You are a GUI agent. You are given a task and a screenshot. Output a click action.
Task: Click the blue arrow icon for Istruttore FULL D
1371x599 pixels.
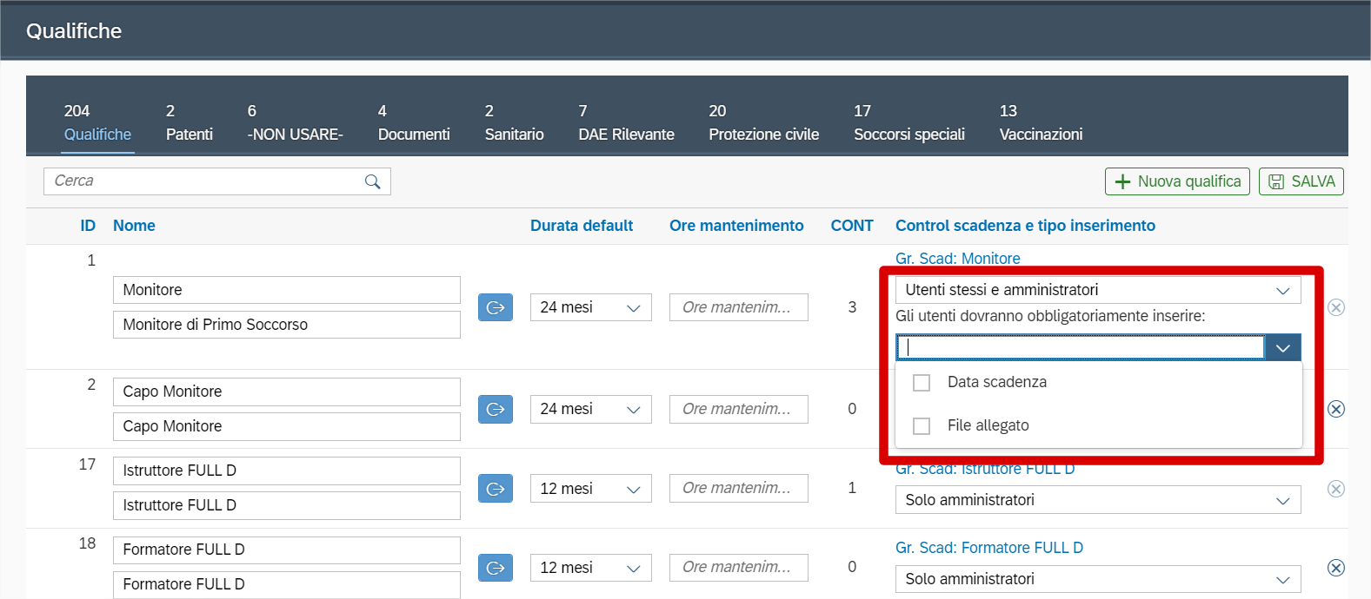495,489
